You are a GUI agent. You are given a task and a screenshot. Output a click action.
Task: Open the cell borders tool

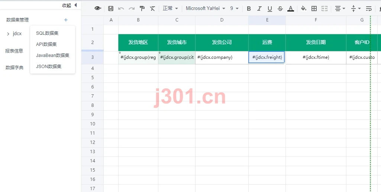314,9
